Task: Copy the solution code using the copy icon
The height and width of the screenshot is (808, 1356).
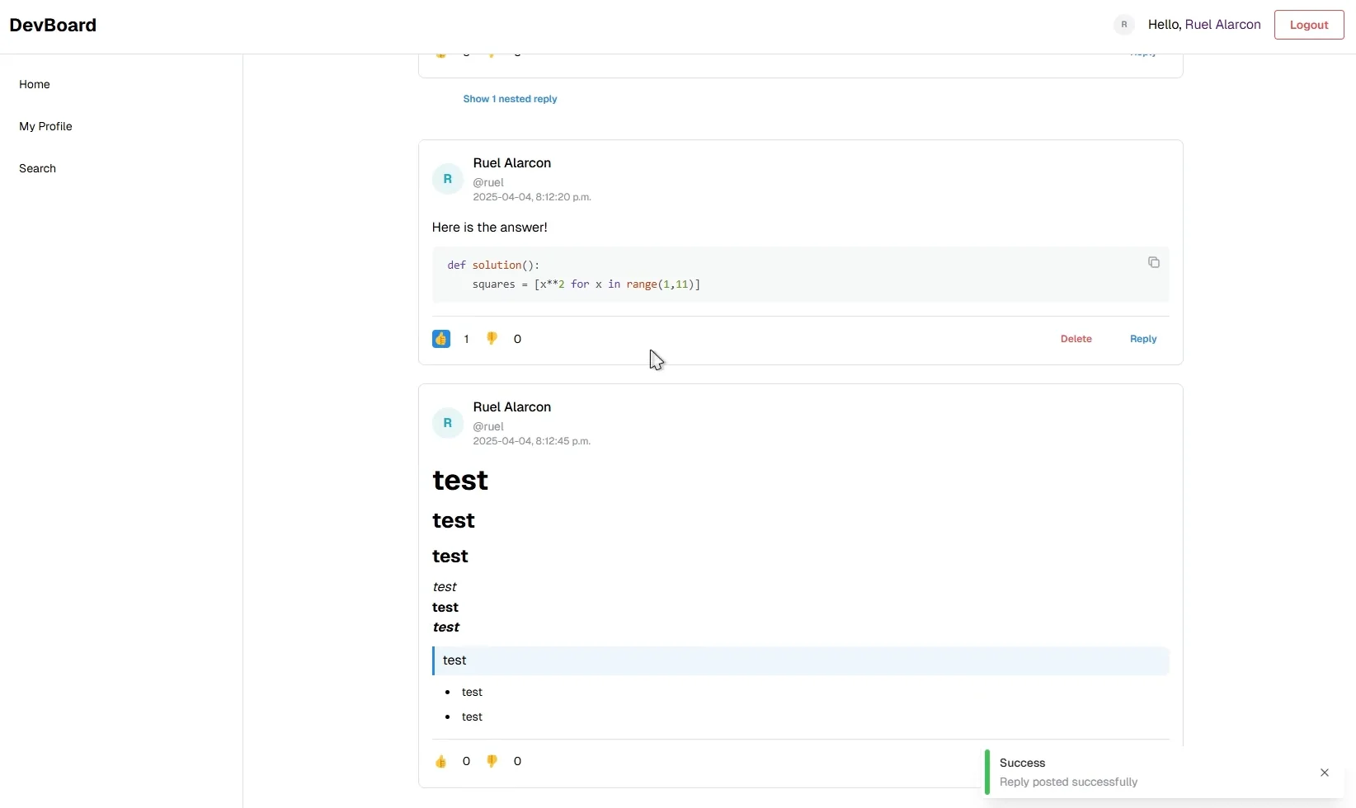Action: click(x=1153, y=261)
